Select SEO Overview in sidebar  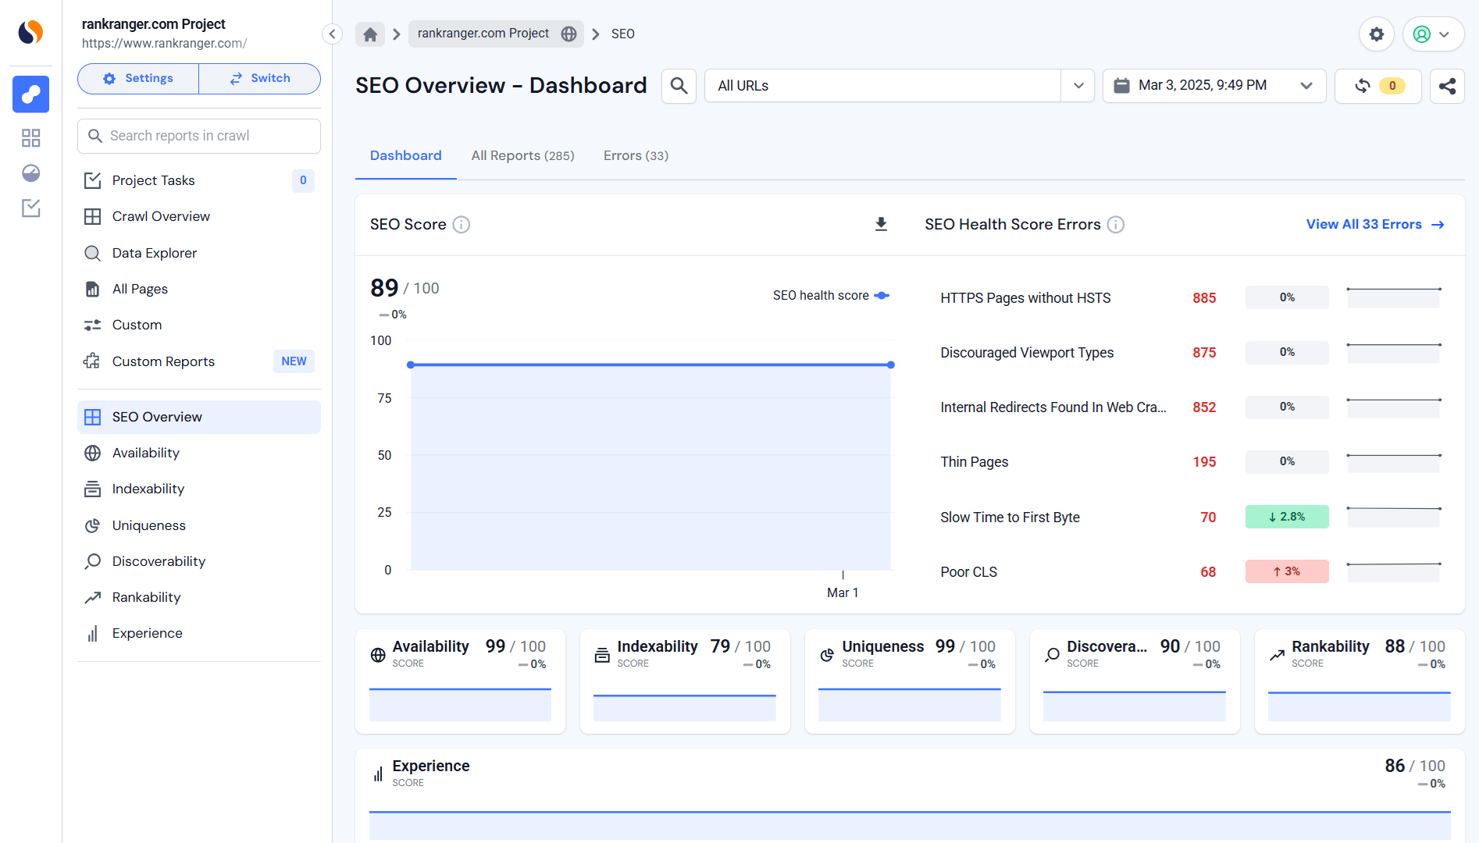pos(199,417)
